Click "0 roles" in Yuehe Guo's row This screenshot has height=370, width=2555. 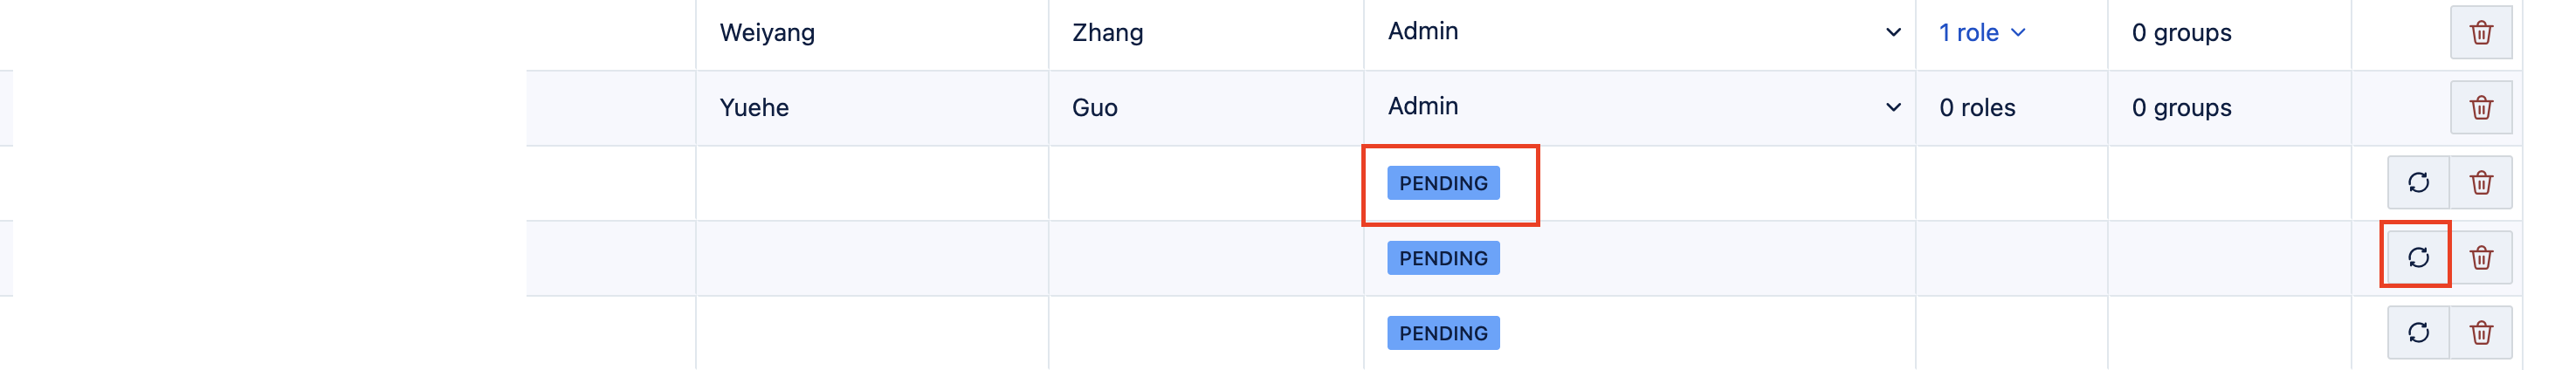(x=1977, y=107)
